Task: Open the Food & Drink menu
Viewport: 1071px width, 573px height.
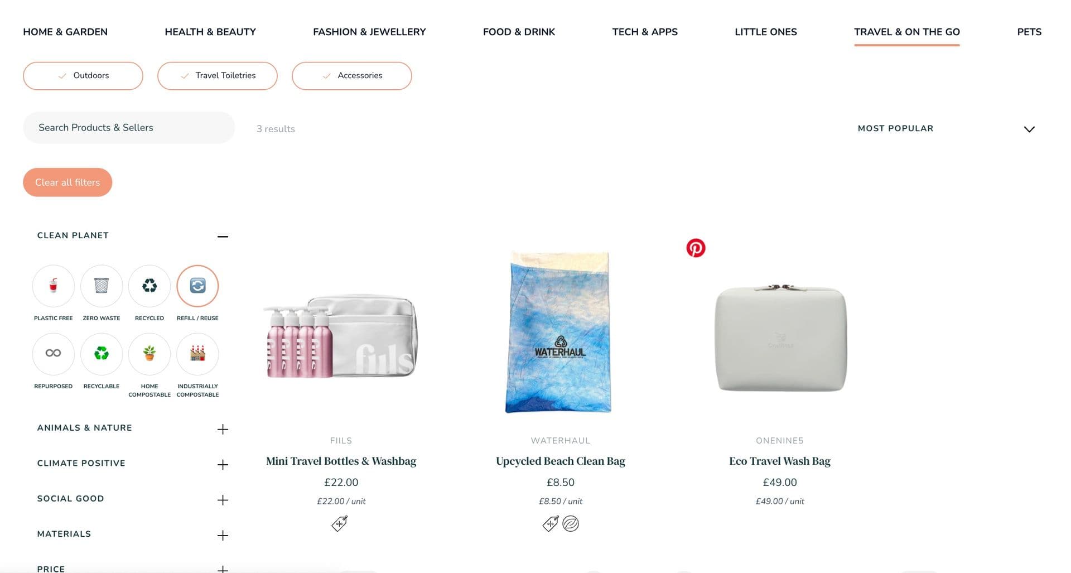Action: 519,32
